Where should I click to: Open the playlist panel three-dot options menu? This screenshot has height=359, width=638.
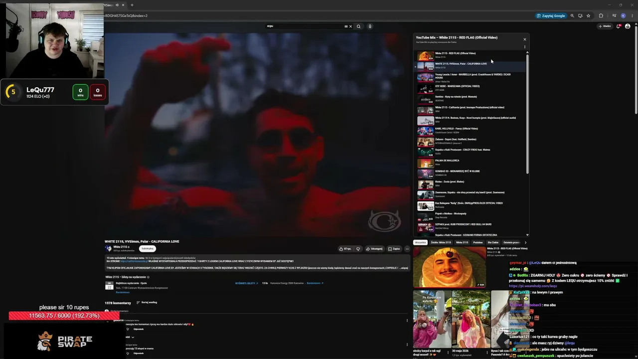coord(524,47)
